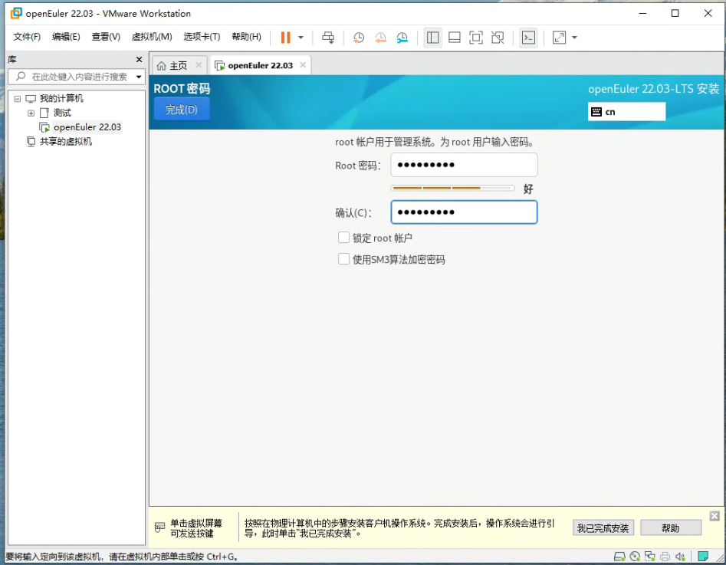The height and width of the screenshot is (565, 726).
Task: Open the 虚拟机(M) menu
Action: (151, 37)
